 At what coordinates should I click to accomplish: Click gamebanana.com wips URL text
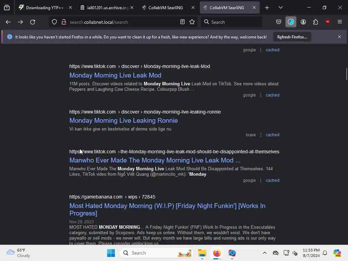(112, 197)
